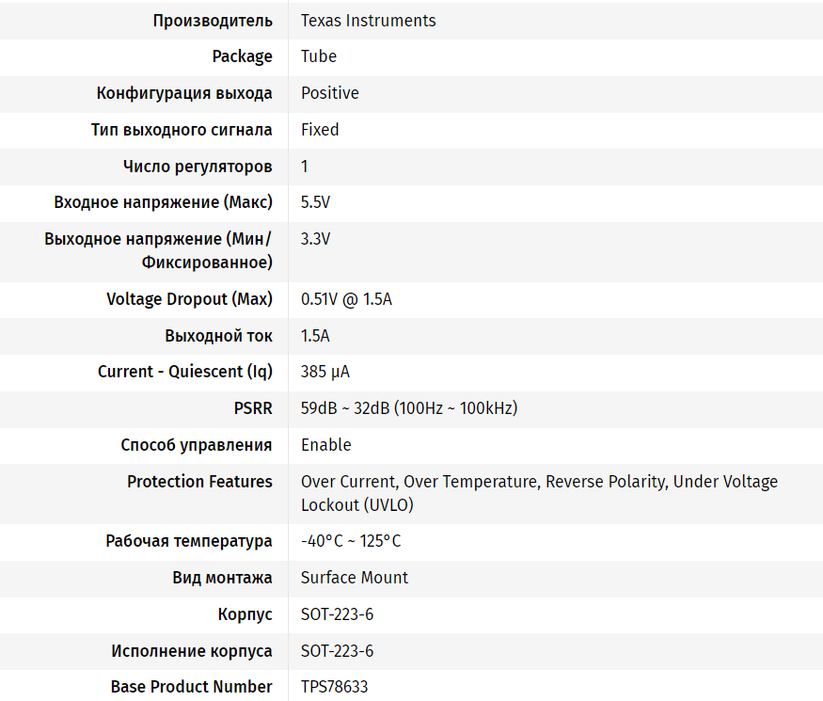Click the Fixed output type value
Image resolution: width=823 pixels, height=701 pixels.
320,130
